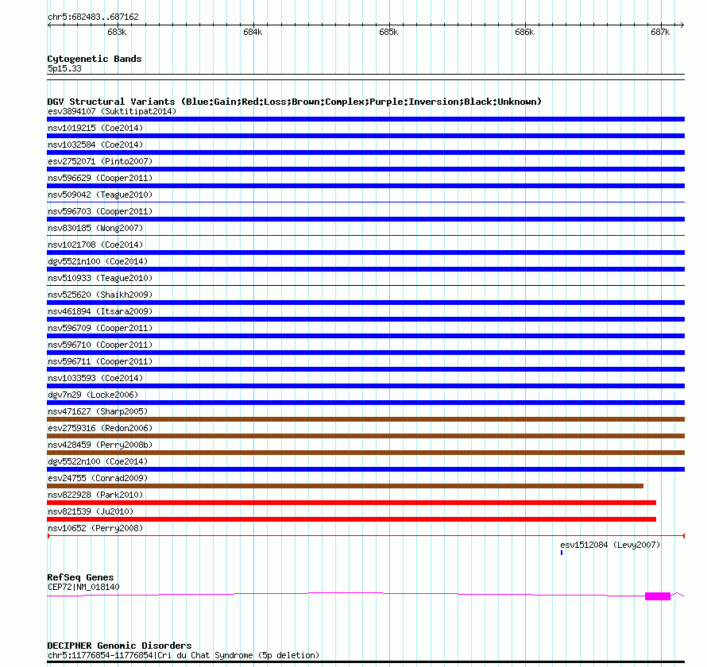Click the small blue esv1512084 variant mark
The width and height of the screenshot is (707, 667).
coord(562,553)
